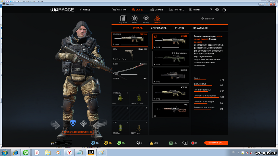Open Windows Explorer folder on taskbar

coord(48,153)
